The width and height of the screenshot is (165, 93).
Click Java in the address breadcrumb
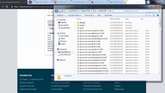click(x=94, y=11)
